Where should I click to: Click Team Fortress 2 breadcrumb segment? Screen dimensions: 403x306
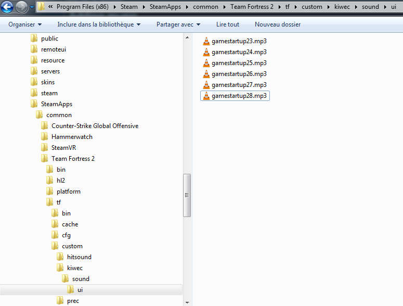[x=252, y=7]
